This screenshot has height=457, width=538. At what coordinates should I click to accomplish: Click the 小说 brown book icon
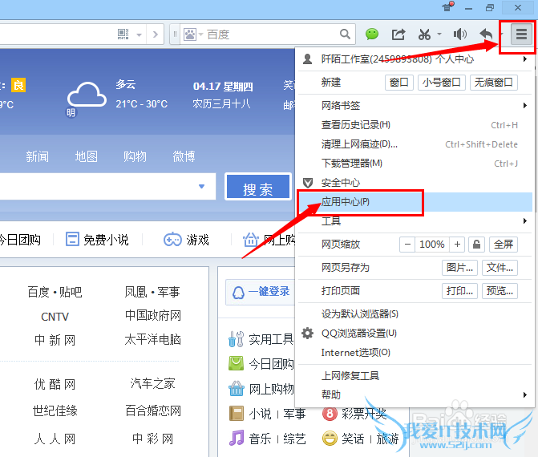click(236, 414)
